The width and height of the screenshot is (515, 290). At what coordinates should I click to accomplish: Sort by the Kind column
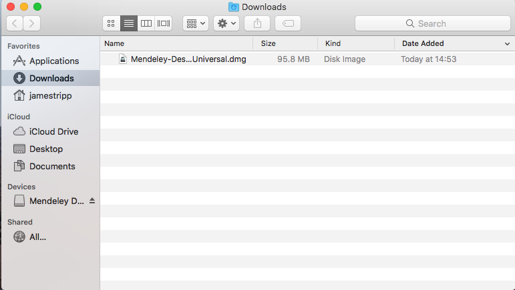[356, 43]
